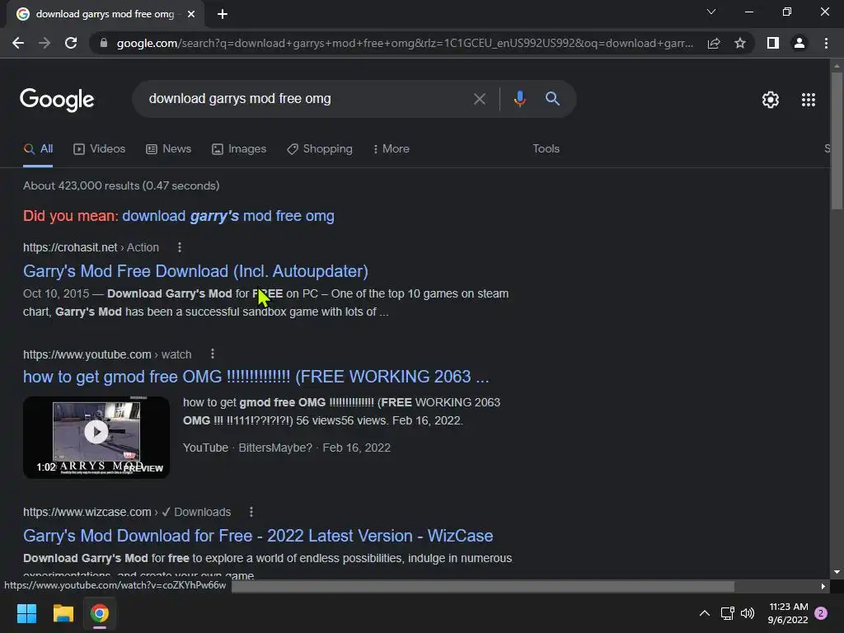This screenshot has height=633, width=844.
Task: Open volume control tray icon
Action: [747, 613]
